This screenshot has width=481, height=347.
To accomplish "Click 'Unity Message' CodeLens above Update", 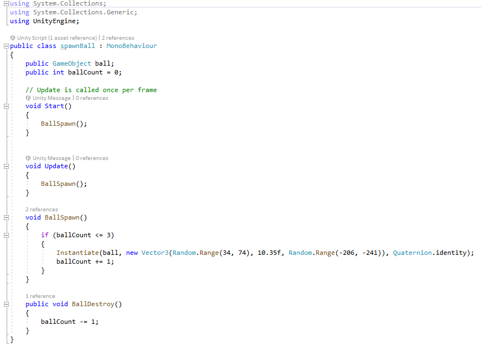I will pyautogui.click(x=51, y=158).
